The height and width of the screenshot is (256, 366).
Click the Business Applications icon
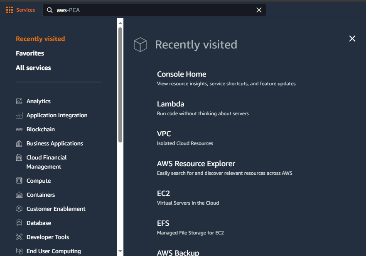pos(19,143)
